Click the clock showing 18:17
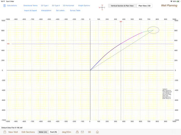Image resolution: width=181 pixels, height=135 pixels. 3,1
